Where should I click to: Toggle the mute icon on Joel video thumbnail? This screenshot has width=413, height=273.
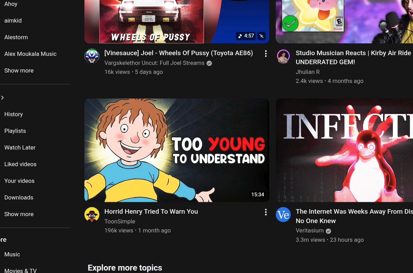point(262,36)
